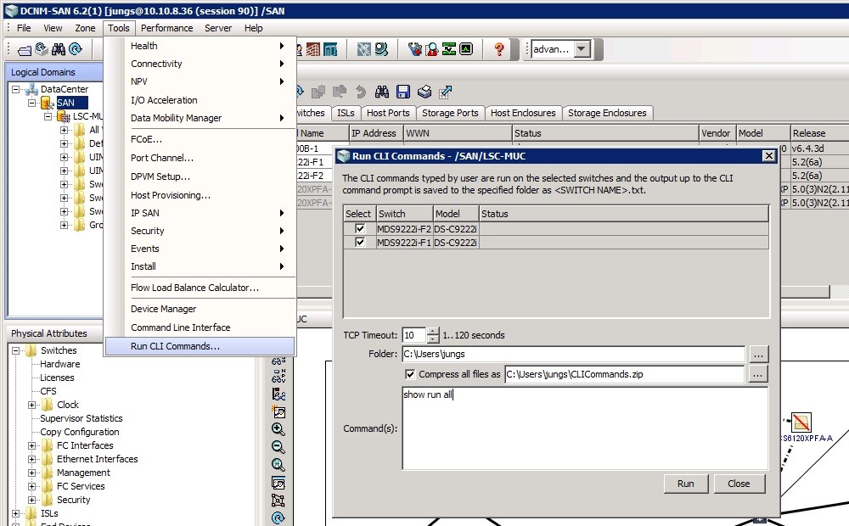
Task: Click the export table icon with arrow
Action: click(x=445, y=92)
